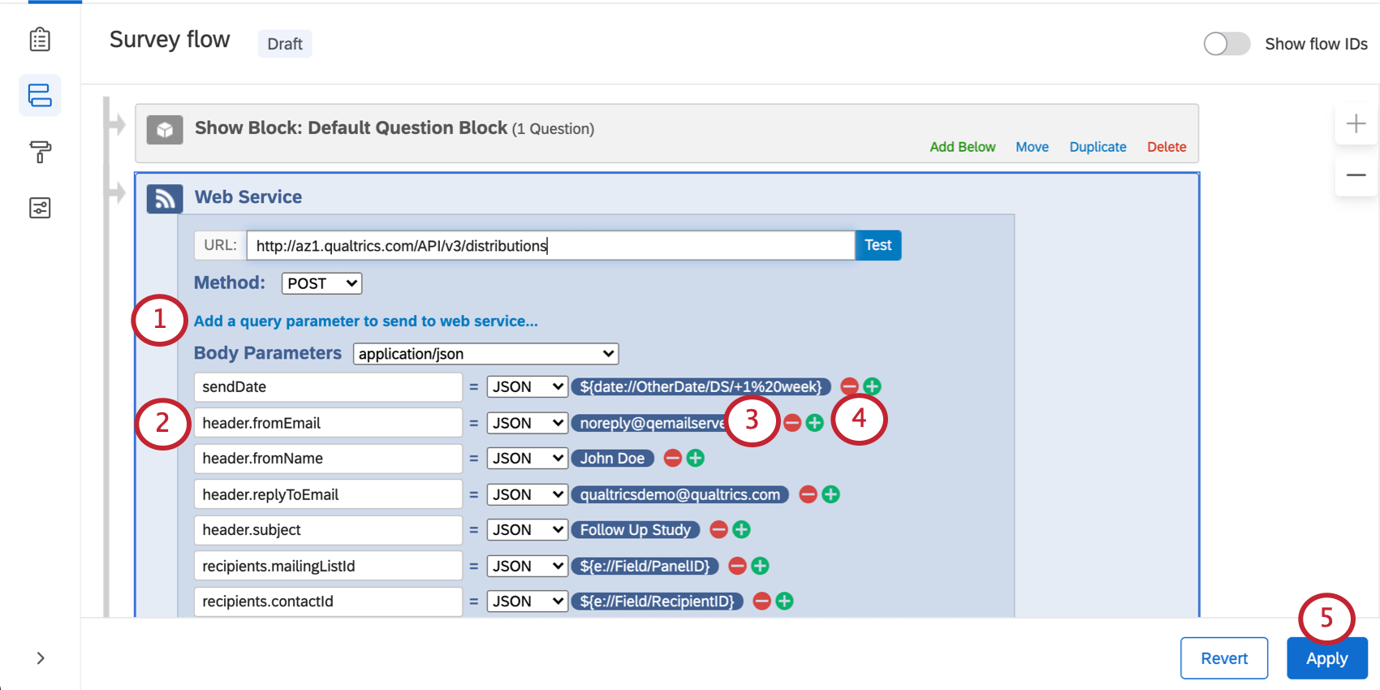Remove the header.fromName parameter with minus icon
This screenshot has width=1380, height=690.
tap(672, 459)
